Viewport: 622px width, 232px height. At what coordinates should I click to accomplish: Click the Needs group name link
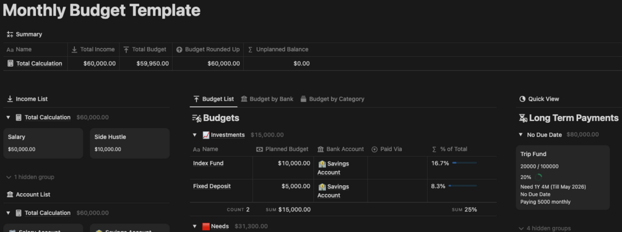pyautogui.click(x=220, y=226)
